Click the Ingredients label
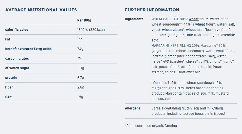 134,19
